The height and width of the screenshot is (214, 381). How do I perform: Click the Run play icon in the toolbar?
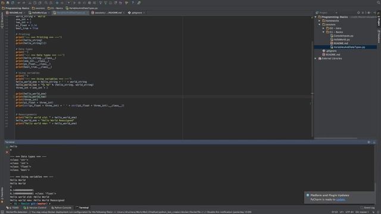point(74,2)
